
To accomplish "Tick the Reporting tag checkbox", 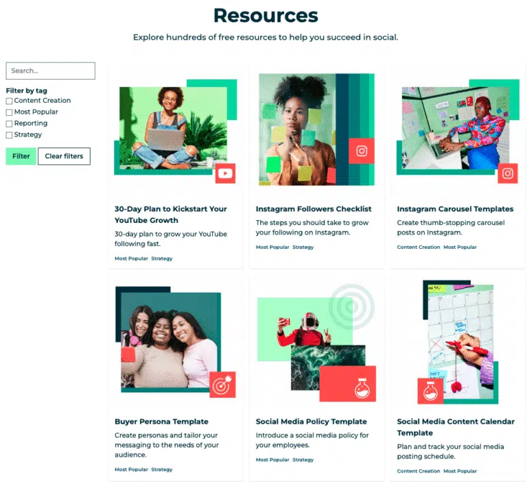I will point(9,123).
